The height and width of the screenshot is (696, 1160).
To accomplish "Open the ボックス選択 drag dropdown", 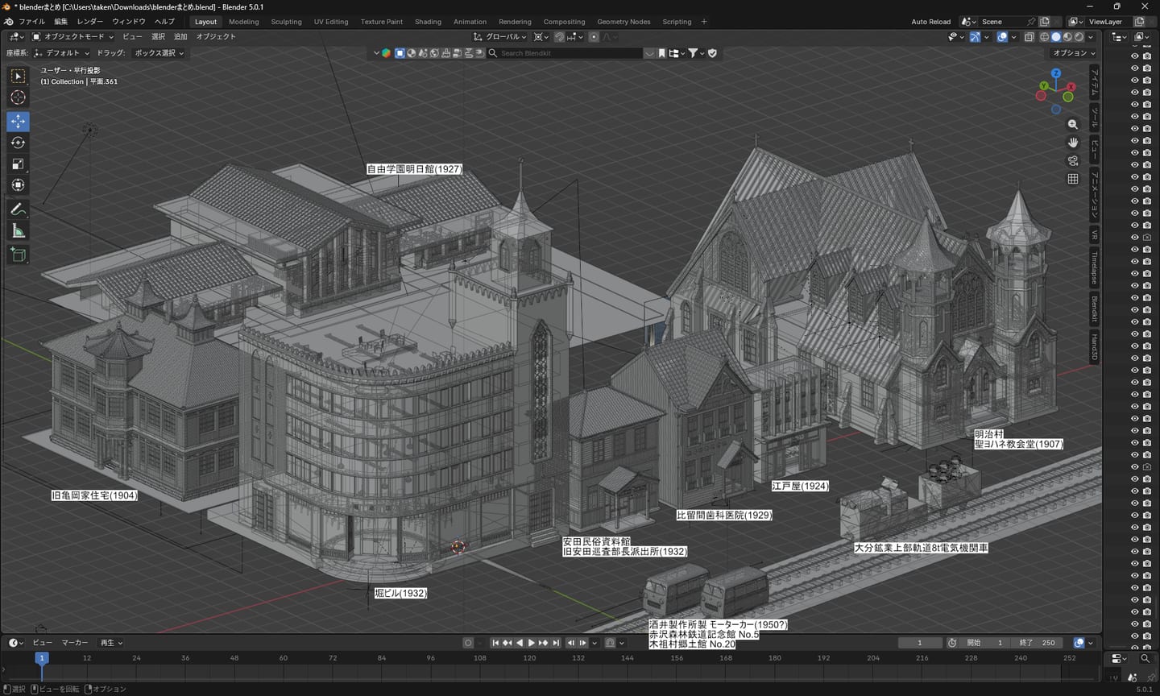I will (159, 53).
